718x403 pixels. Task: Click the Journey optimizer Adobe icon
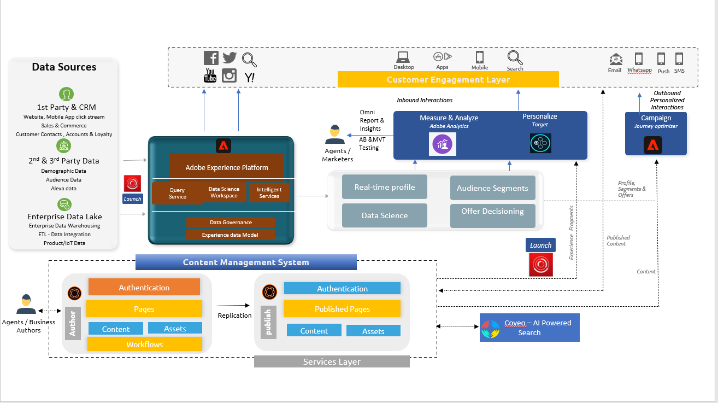pyautogui.click(x=652, y=145)
